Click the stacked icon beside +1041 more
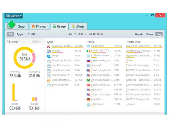169x127 pixels. (x=88, y=105)
